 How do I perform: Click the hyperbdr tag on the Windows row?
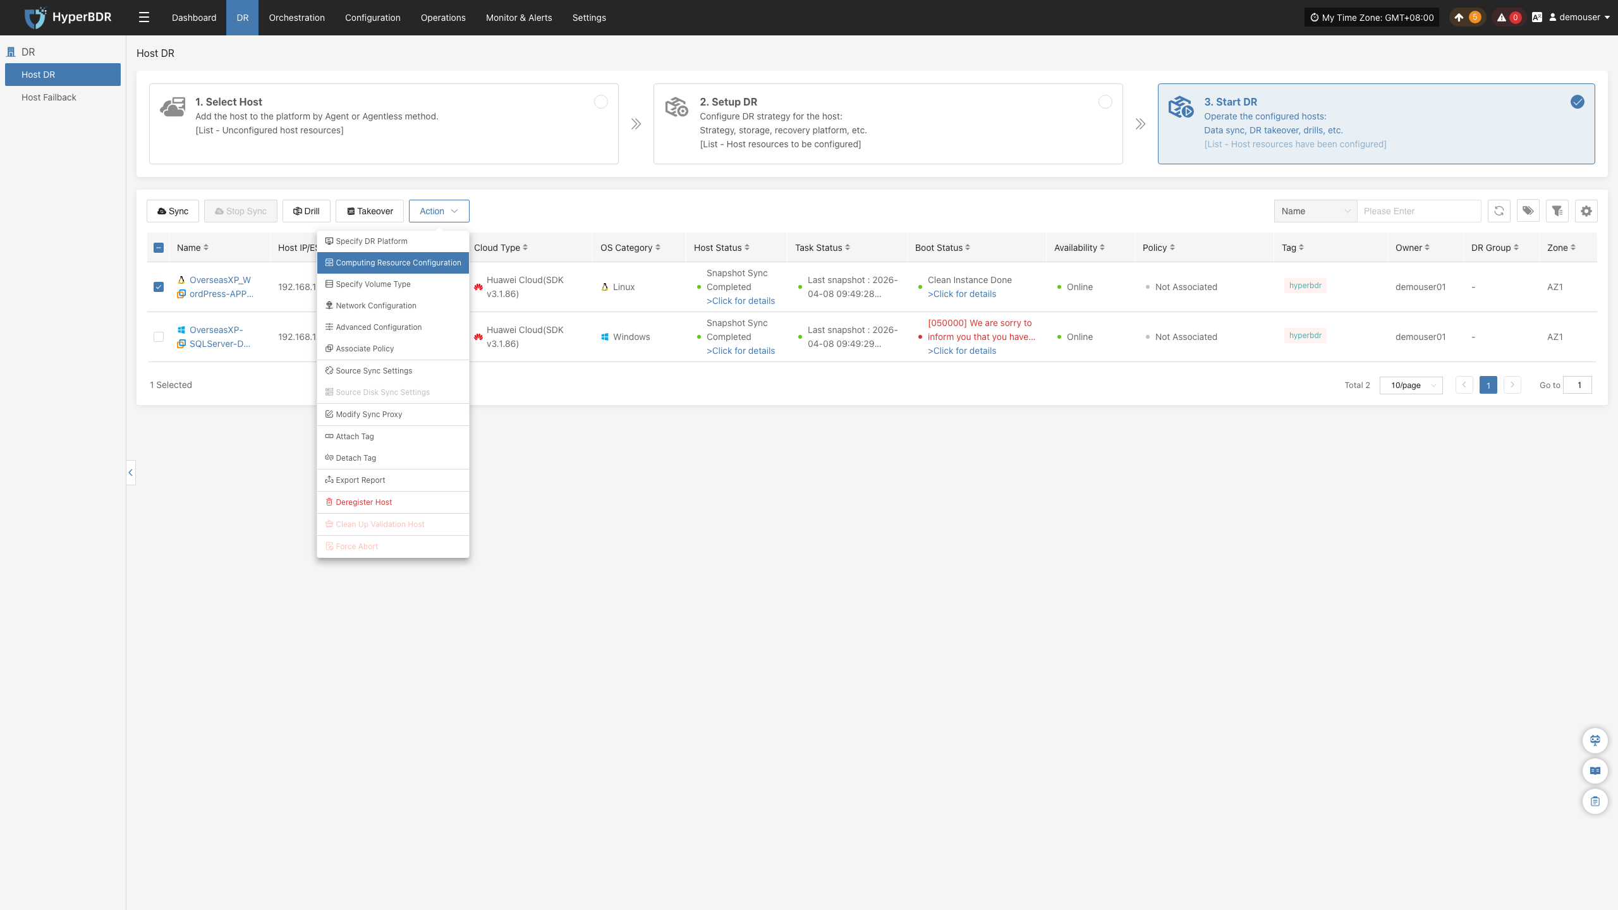click(1305, 336)
